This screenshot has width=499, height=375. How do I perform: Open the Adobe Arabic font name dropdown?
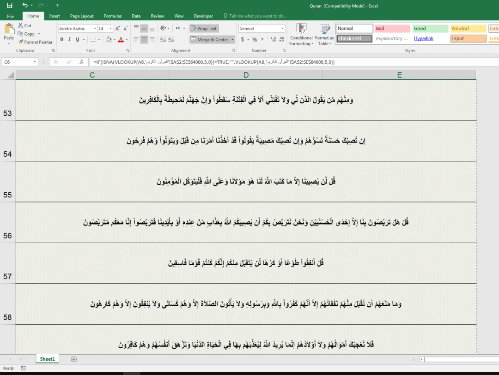[95, 29]
